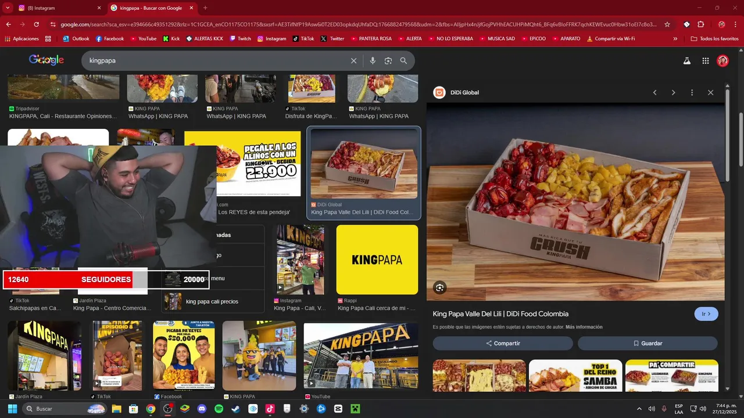
Task: Launch Google Chrome from the taskbar
Action: (x=151, y=409)
